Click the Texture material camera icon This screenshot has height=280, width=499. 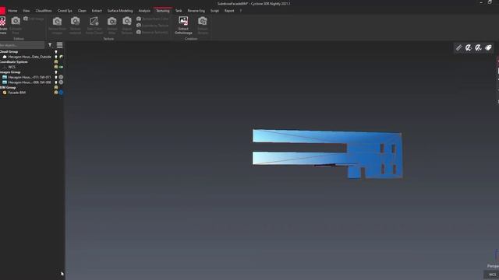click(x=75, y=21)
